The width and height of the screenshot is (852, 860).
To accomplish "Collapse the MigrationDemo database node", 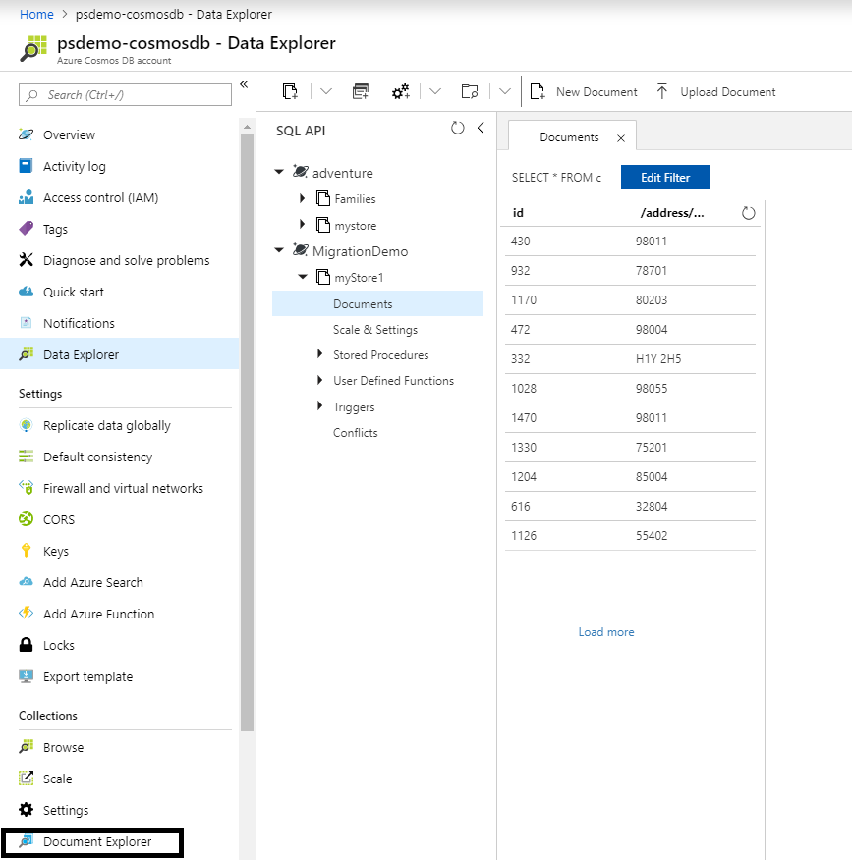I will [x=279, y=250].
